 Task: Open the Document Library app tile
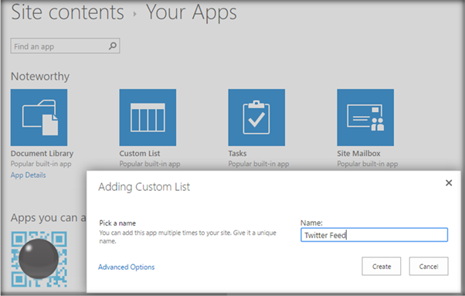(39, 117)
